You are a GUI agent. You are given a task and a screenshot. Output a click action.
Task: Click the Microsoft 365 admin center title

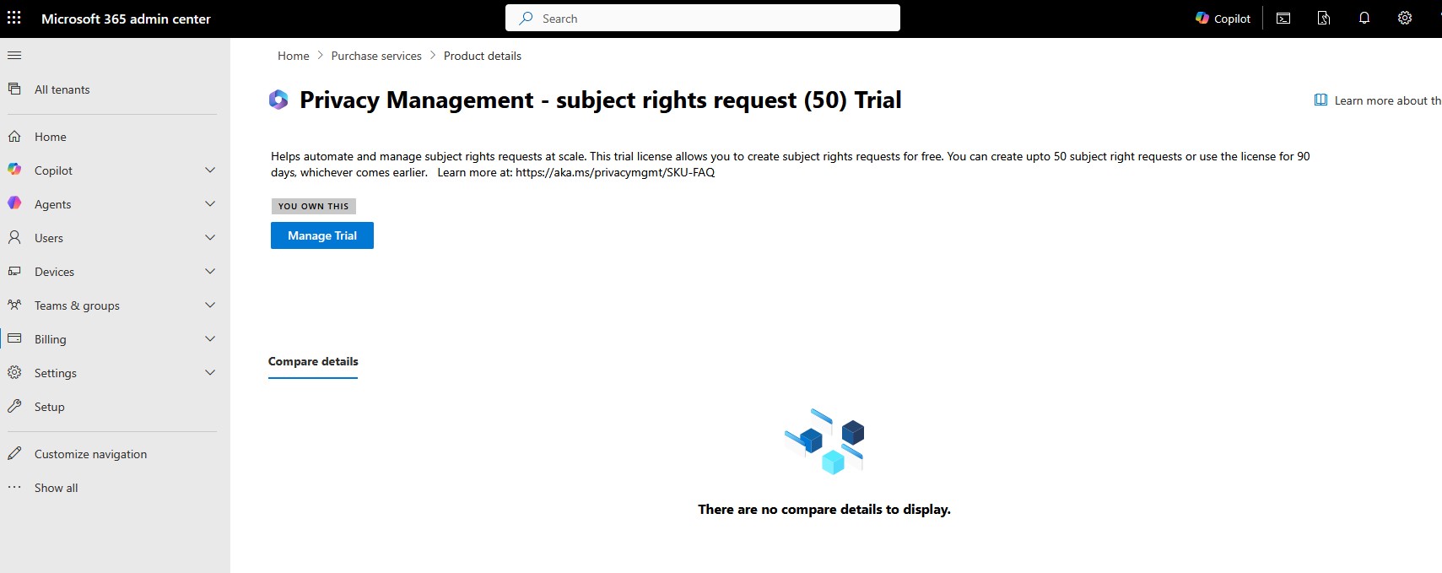pyautogui.click(x=126, y=19)
